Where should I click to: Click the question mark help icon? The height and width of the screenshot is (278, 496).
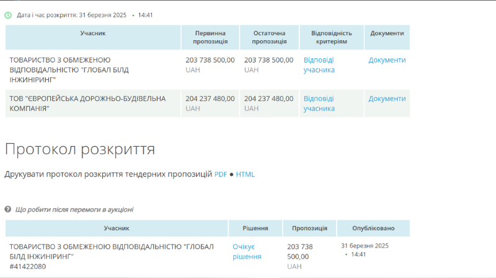[x=8, y=209]
